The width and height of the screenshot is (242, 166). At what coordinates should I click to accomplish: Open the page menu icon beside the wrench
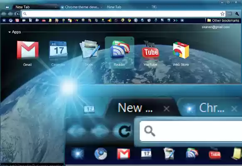(230, 14)
